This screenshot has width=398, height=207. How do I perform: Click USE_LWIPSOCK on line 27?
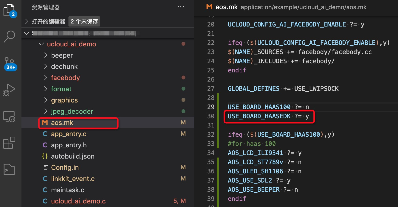pyautogui.click(x=317, y=89)
